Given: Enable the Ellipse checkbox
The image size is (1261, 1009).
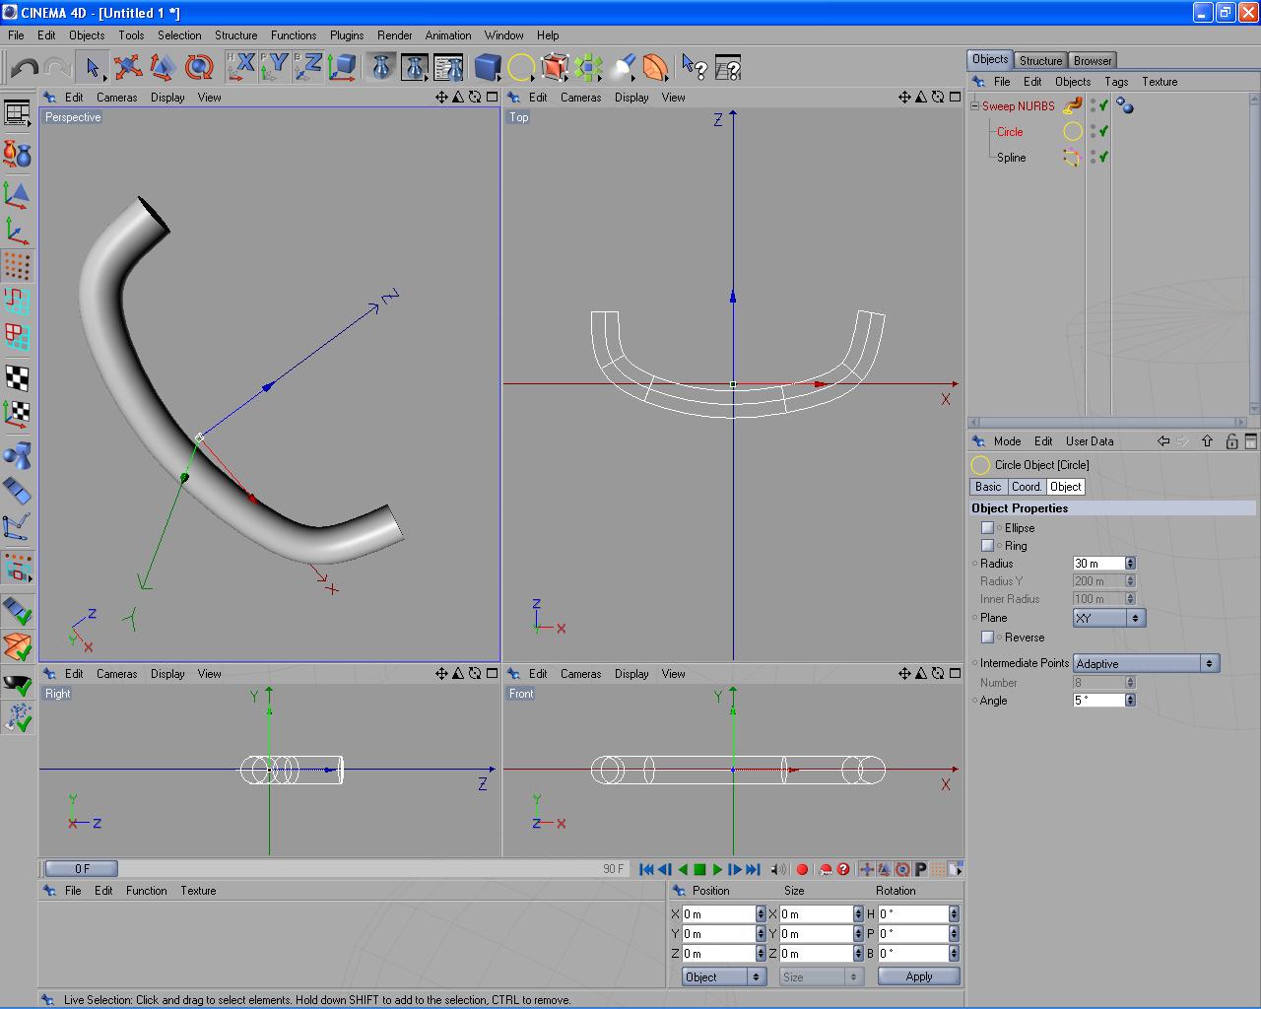Looking at the screenshot, I should click(987, 528).
